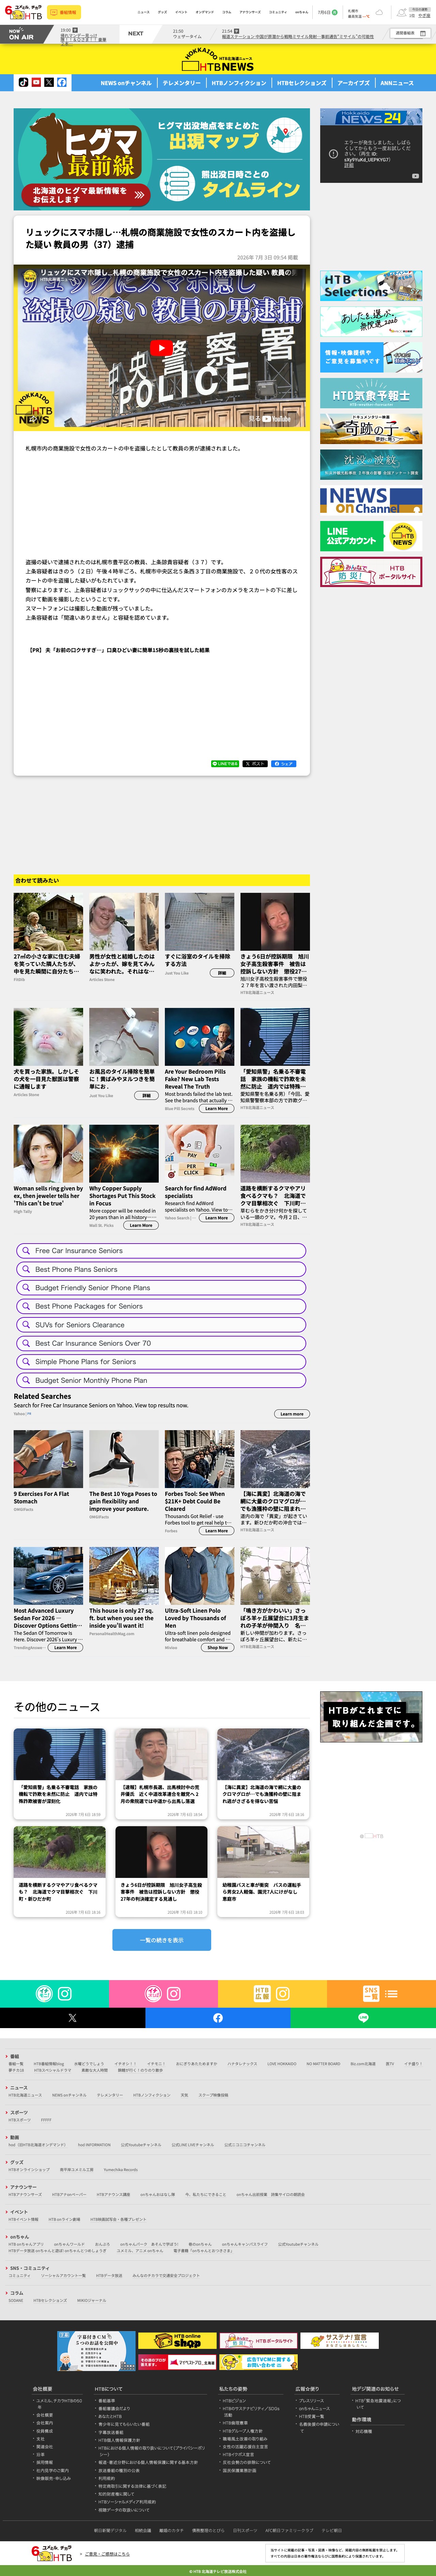
Task: Click the Facebook シェア button
Action: pyautogui.click(x=284, y=764)
